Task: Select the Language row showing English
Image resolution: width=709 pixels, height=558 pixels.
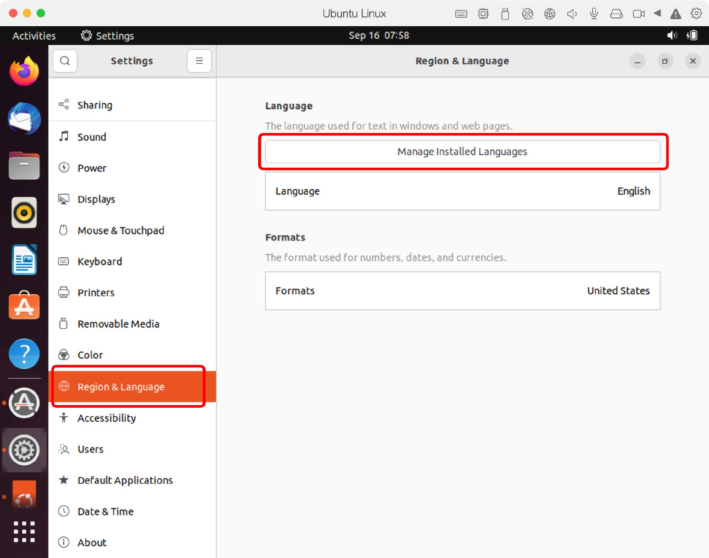Action: tap(462, 191)
